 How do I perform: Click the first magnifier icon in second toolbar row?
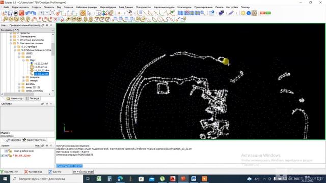click(6, 19)
